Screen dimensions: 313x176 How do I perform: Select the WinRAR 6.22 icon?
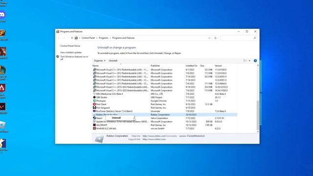click(94, 128)
